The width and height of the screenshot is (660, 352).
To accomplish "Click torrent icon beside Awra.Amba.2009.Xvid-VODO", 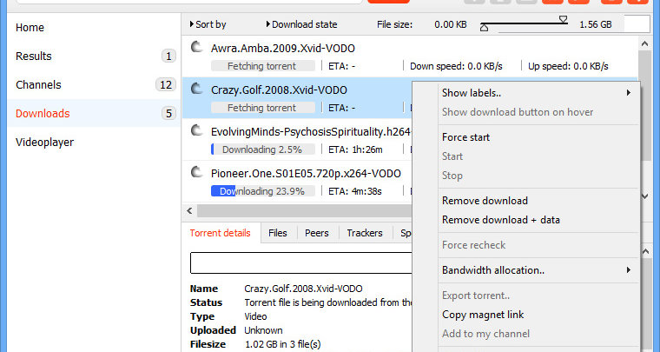I will (196, 47).
